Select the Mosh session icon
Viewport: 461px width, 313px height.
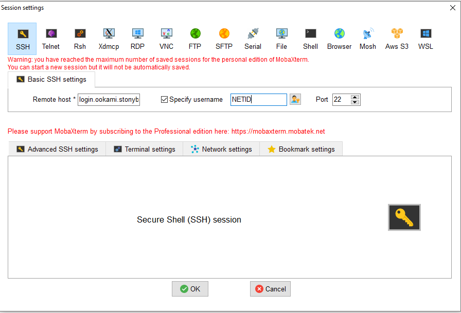point(368,39)
